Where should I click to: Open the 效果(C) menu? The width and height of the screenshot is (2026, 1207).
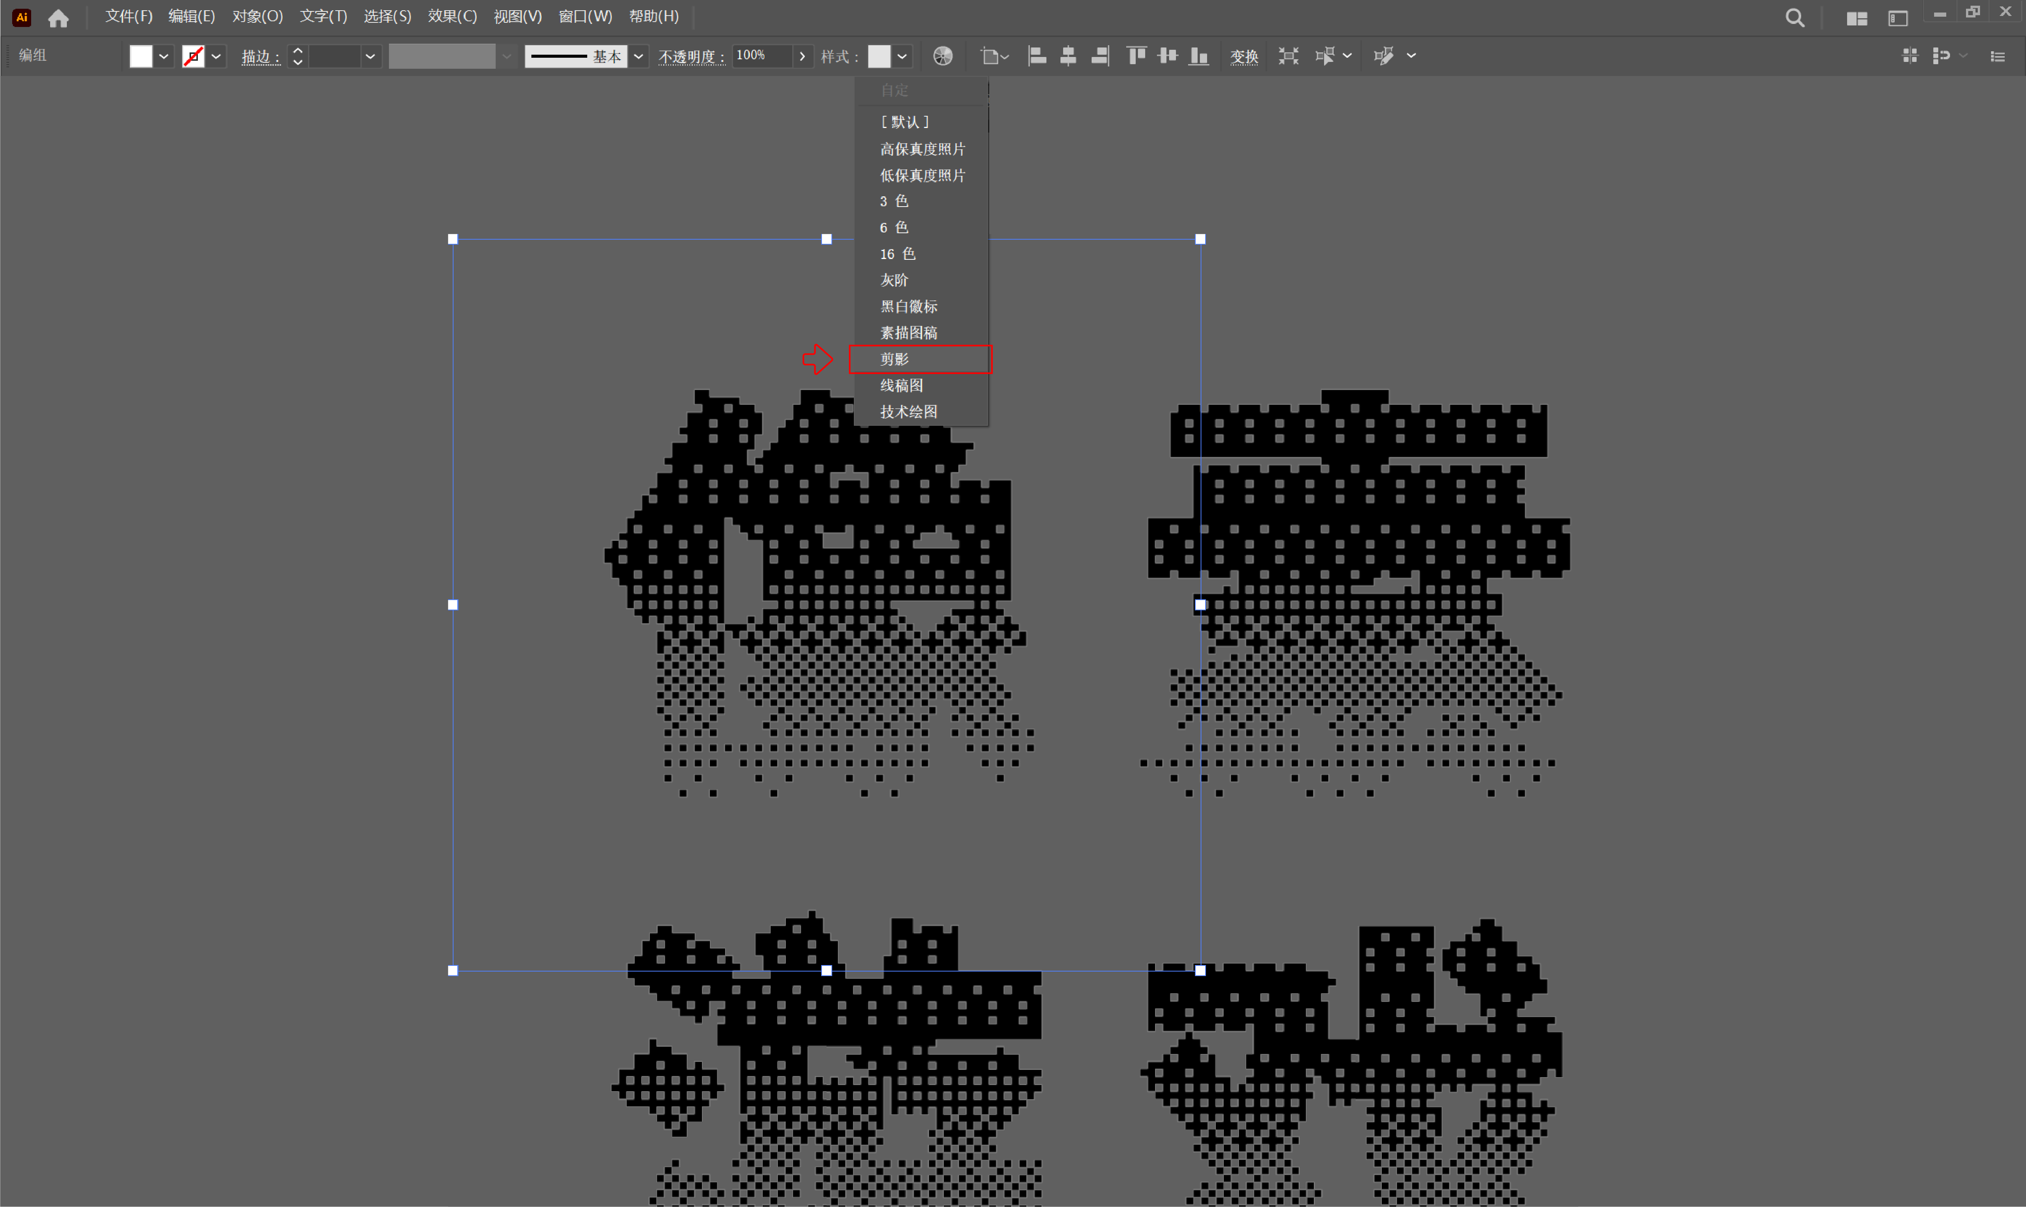point(452,16)
